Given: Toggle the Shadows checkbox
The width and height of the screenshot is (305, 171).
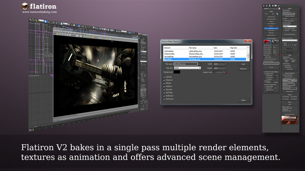Looking at the screenshot, I should 164,80.
